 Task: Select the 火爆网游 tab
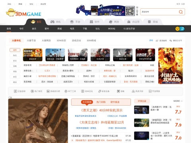pos(46,41)
